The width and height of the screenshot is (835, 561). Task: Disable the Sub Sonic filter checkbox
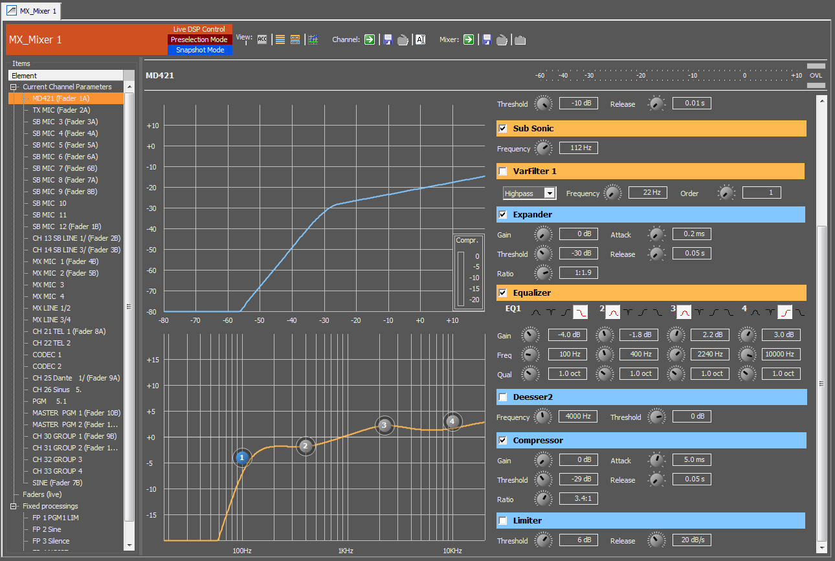click(503, 129)
